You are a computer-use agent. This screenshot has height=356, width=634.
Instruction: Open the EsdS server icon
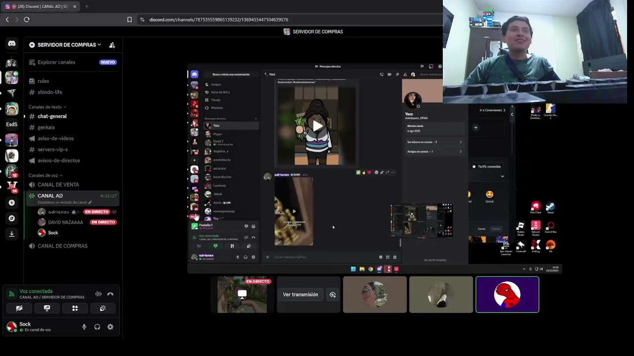point(11,124)
